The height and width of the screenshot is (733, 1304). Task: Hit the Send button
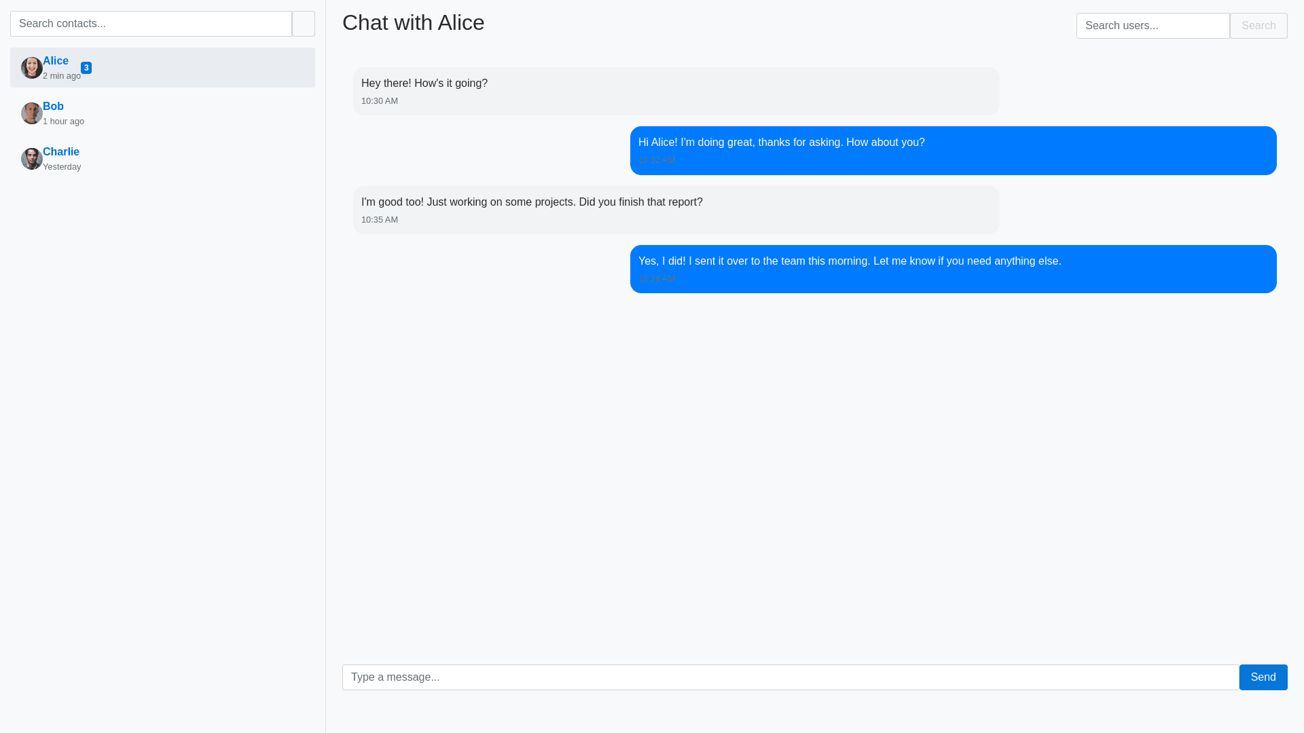point(1263,677)
